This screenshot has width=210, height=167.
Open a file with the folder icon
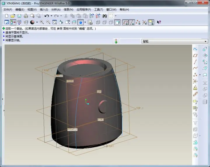click(x=13, y=16)
